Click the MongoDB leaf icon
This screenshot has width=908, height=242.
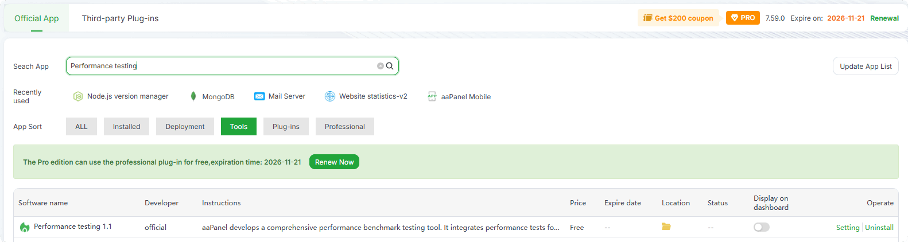(193, 96)
